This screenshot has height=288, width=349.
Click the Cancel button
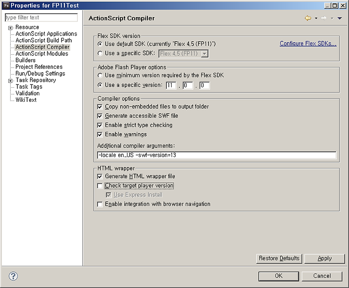coord(322,276)
